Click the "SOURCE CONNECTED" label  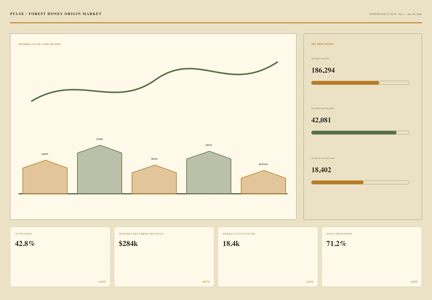click(322, 158)
